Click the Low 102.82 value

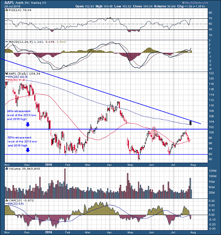point(123,6)
